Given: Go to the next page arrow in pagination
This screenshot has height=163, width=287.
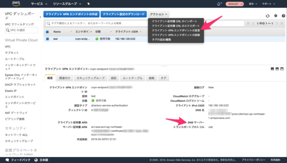Looking at the screenshot, I should (x=277, y=23).
